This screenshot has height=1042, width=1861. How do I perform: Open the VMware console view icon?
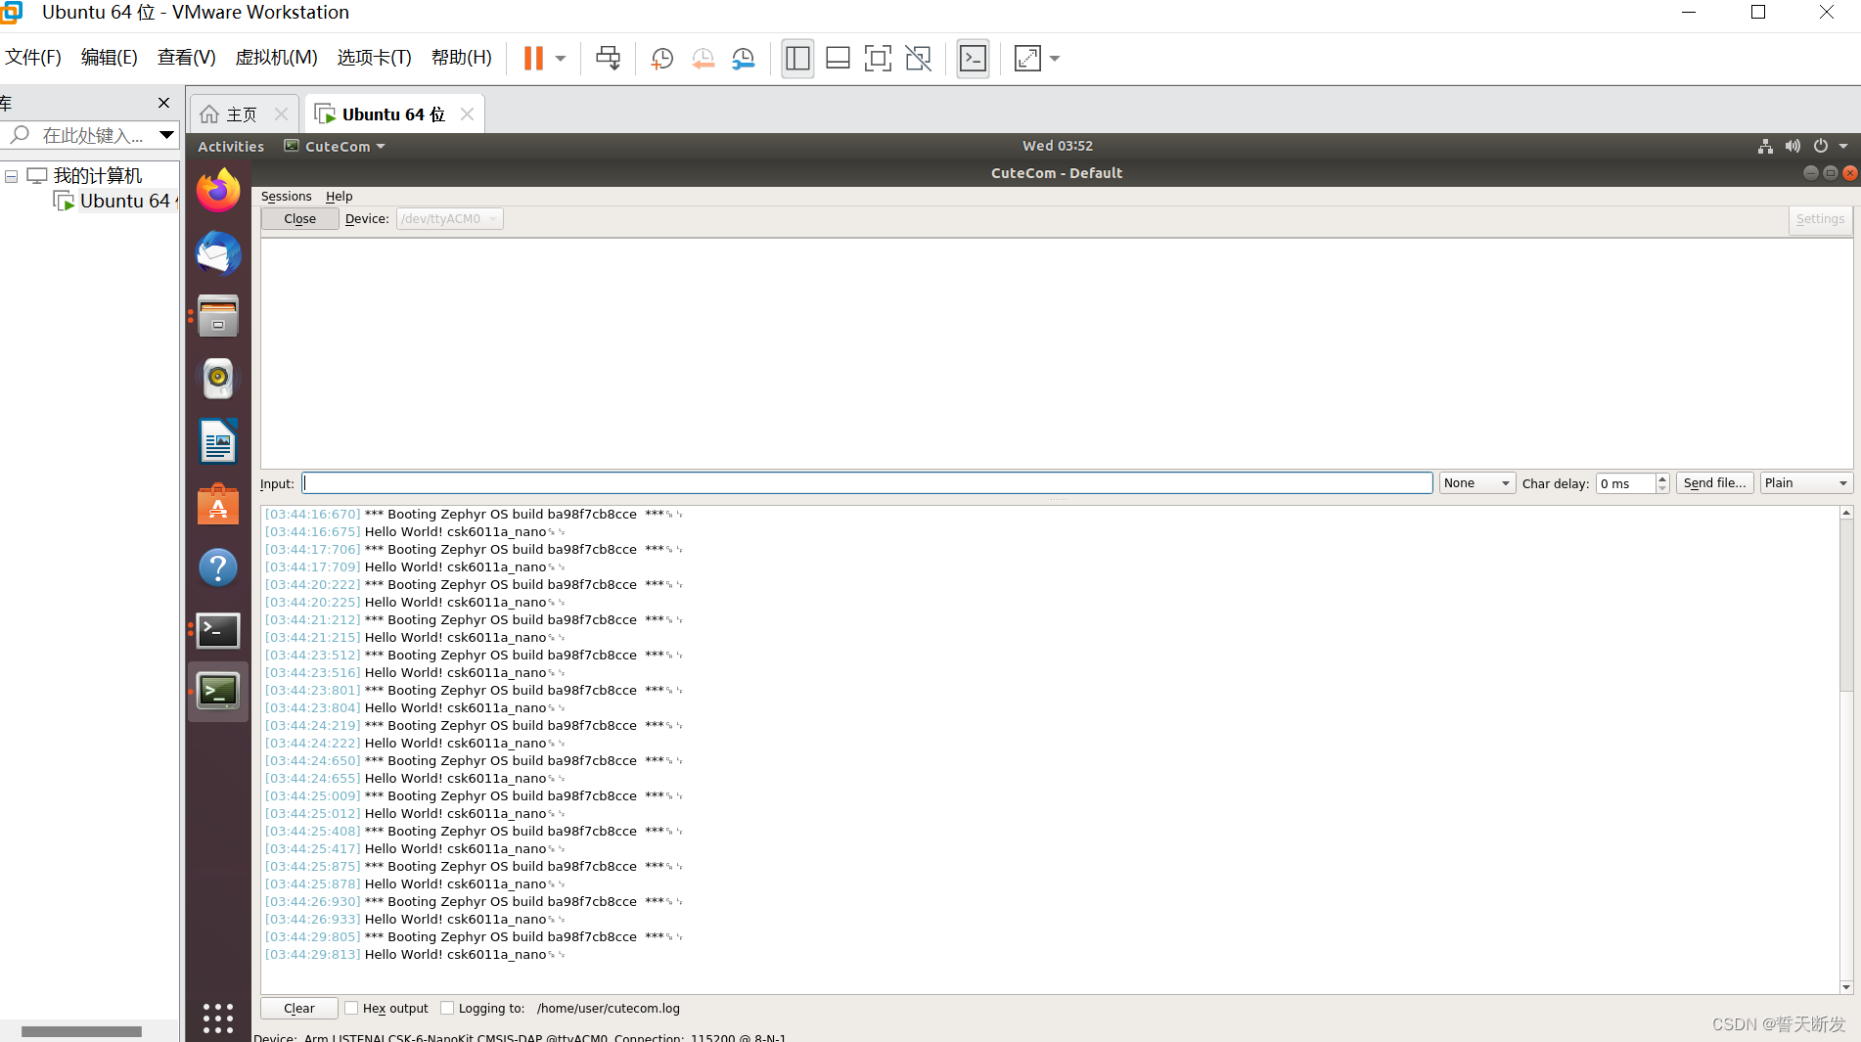(973, 59)
